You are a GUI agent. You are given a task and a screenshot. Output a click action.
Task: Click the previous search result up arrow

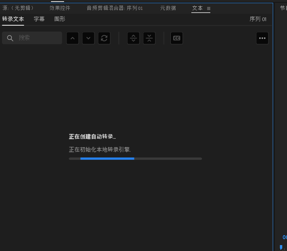click(x=72, y=38)
